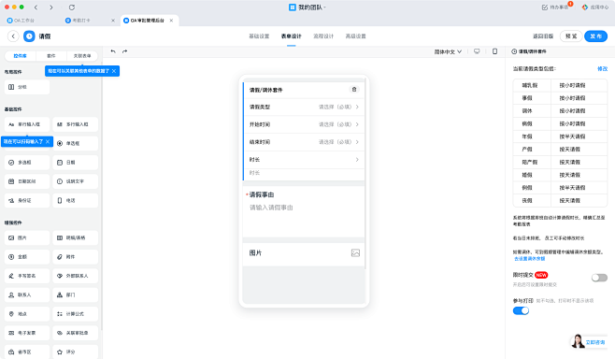Add the 联系人 contact widget
This screenshot has width=615, height=359.
click(x=27, y=294)
